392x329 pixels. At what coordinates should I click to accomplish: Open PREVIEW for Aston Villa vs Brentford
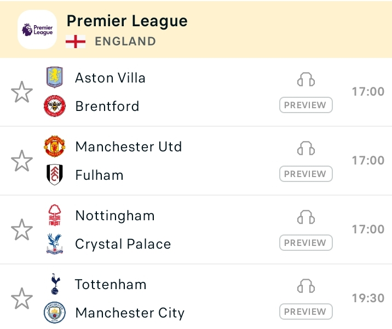[x=305, y=105]
